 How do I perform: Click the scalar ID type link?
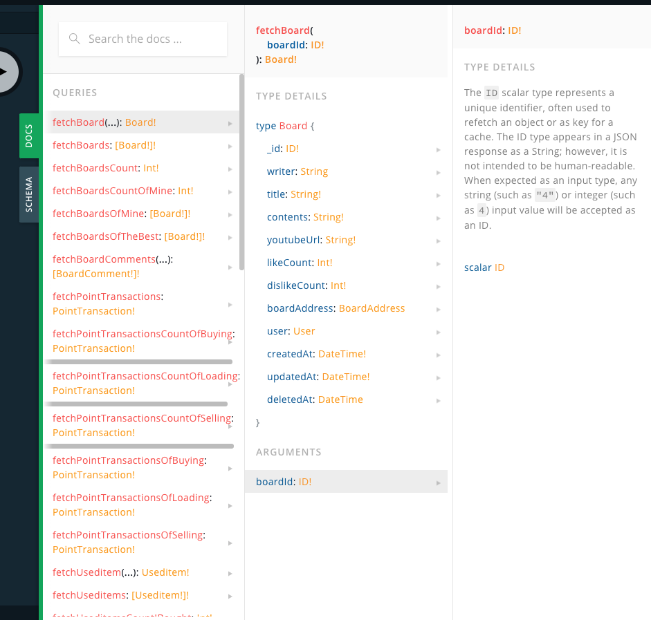click(499, 267)
